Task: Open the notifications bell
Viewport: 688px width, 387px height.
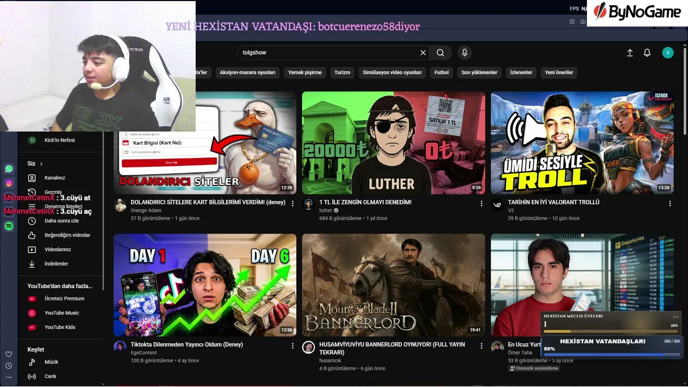Action: (x=647, y=53)
